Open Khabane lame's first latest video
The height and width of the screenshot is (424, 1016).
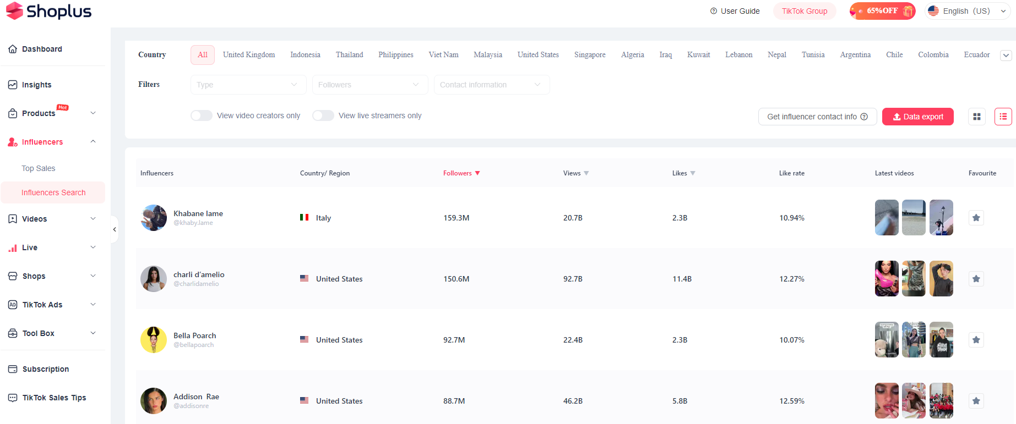(x=887, y=218)
